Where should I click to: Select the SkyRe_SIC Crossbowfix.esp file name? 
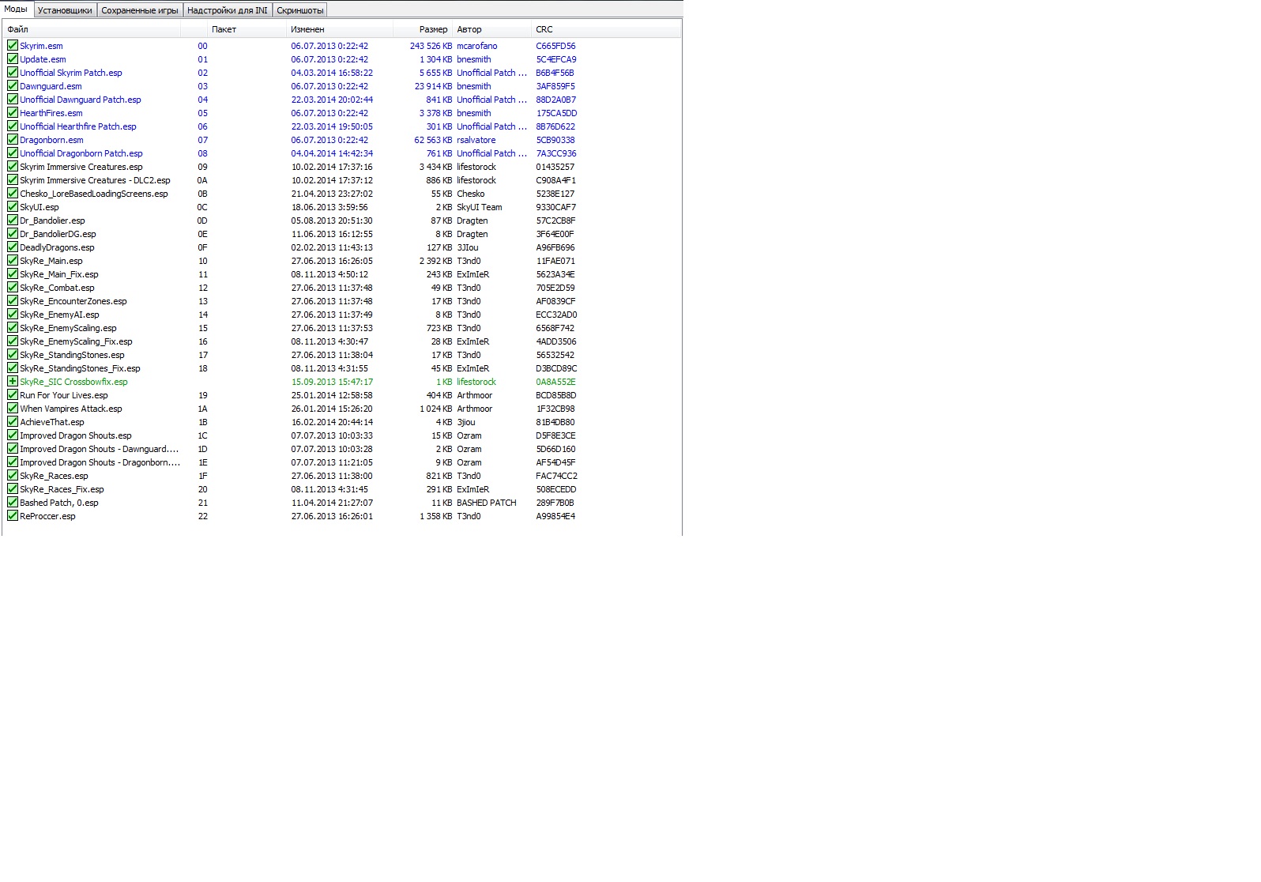tap(73, 382)
